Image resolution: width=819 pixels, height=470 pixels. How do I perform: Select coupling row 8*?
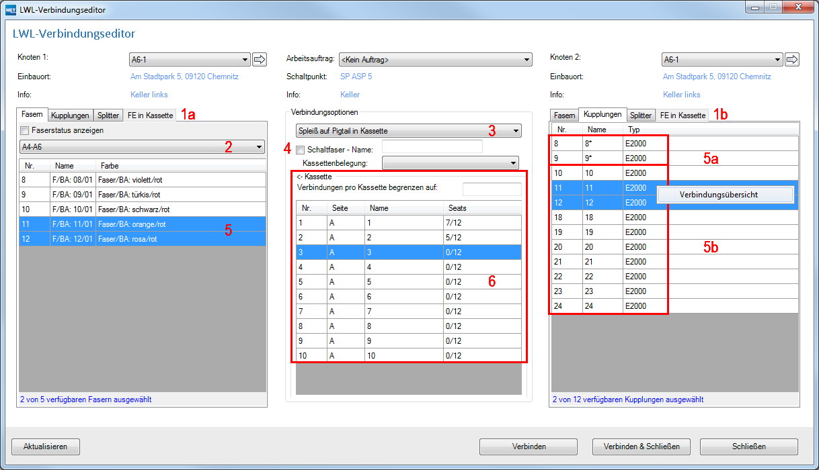pyautogui.click(x=675, y=144)
